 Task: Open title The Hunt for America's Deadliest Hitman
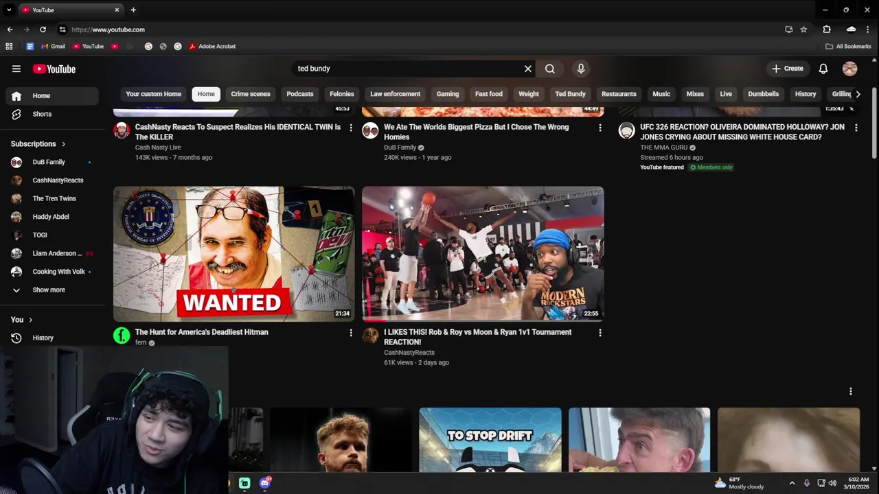coord(202,332)
